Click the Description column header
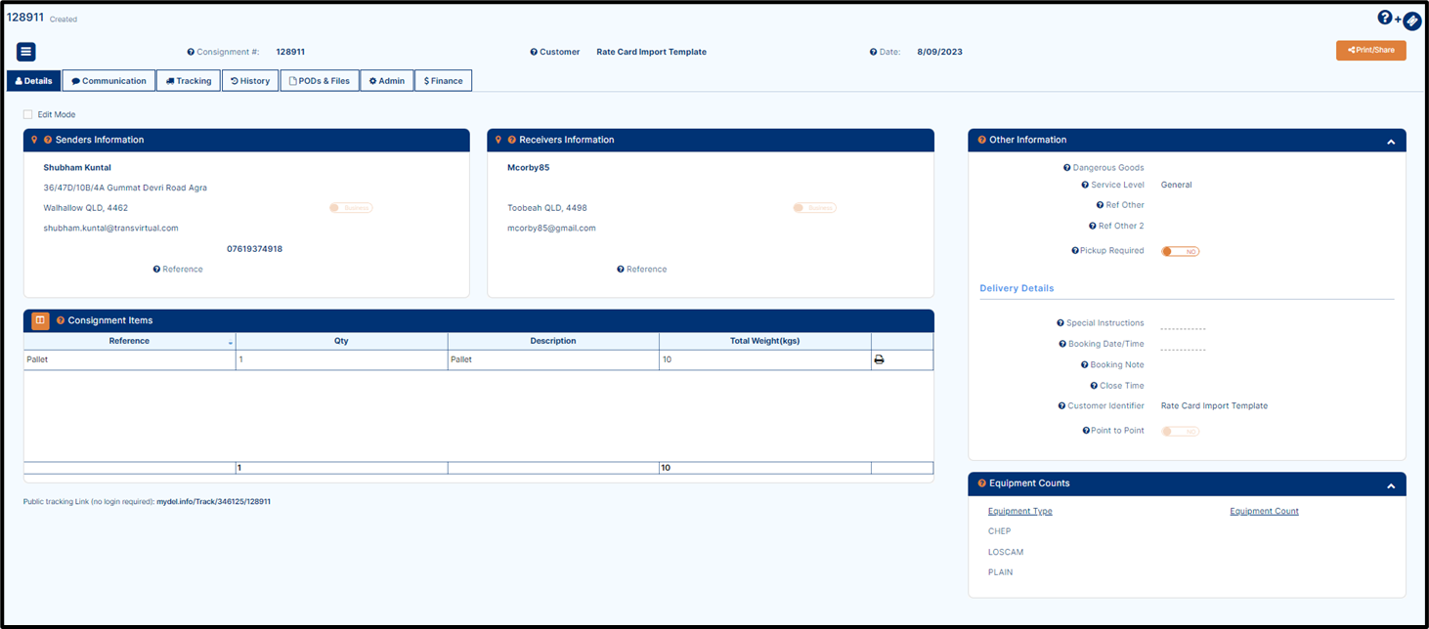1429x629 pixels. 553,341
